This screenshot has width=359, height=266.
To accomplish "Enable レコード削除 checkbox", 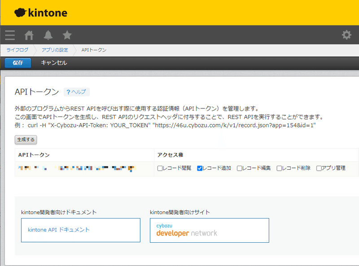I will 279,168.
